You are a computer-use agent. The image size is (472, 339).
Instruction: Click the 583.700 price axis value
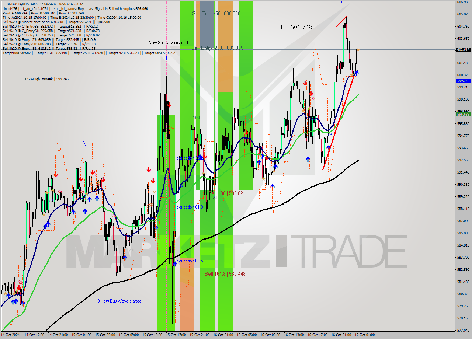coord(463,257)
